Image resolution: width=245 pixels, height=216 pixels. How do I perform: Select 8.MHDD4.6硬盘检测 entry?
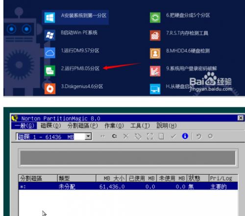[x=188, y=51]
